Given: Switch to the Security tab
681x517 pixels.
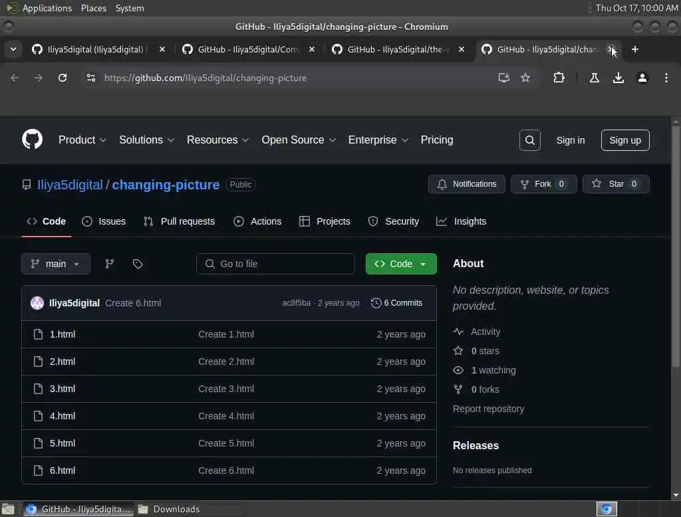Looking at the screenshot, I should [394, 221].
